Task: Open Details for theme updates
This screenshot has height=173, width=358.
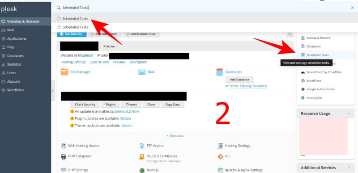Action: 127,126
